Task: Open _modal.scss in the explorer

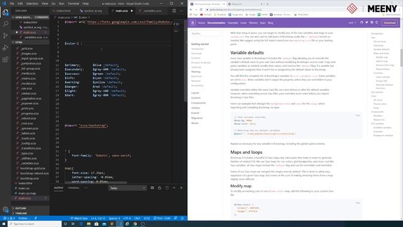Action: click(28, 83)
